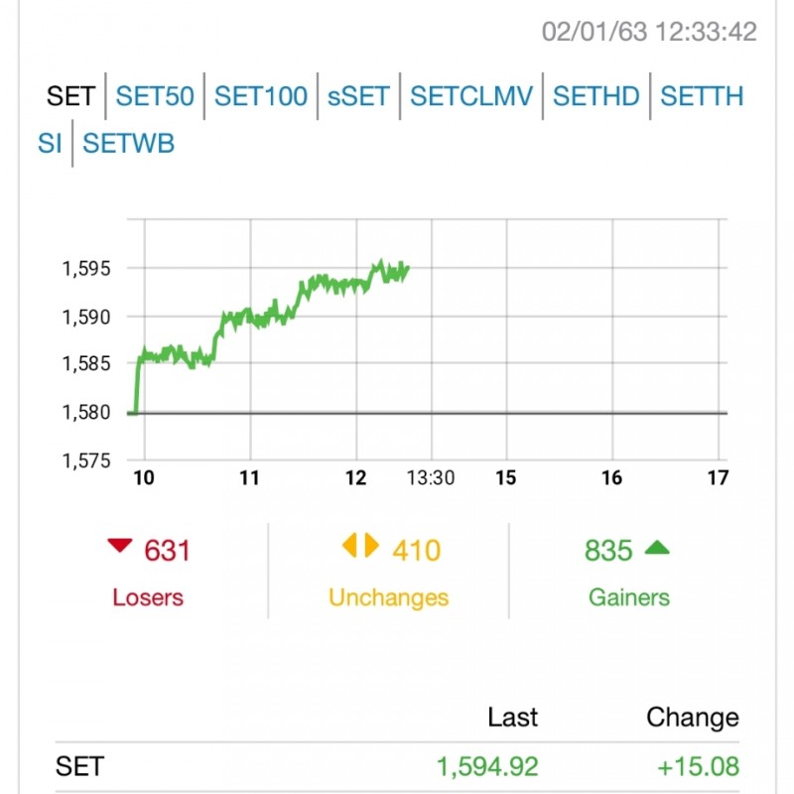Click the timestamp 02/01/63 12:33:42
This screenshot has width=794, height=794.
(x=649, y=32)
